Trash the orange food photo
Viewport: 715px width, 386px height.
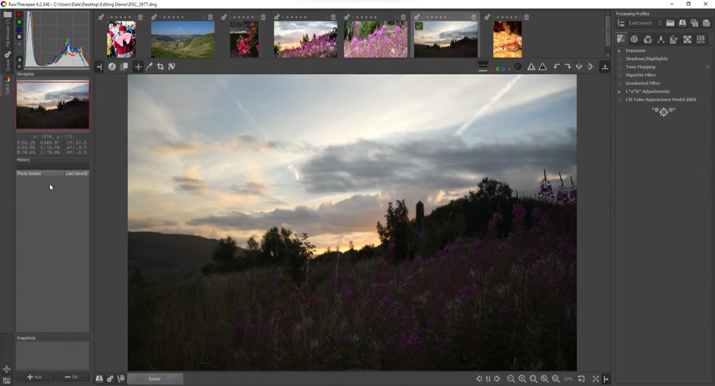coord(526,17)
